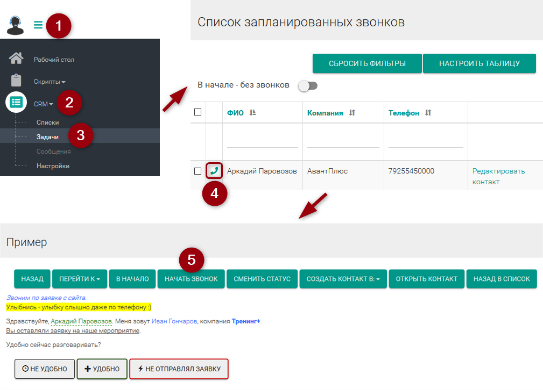
Task: Sort table by ФИО column icon
Action: (x=253, y=113)
